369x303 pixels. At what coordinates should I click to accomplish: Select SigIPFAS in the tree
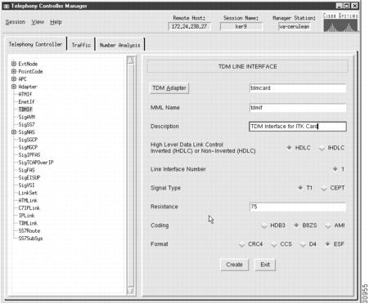click(29, 155)
